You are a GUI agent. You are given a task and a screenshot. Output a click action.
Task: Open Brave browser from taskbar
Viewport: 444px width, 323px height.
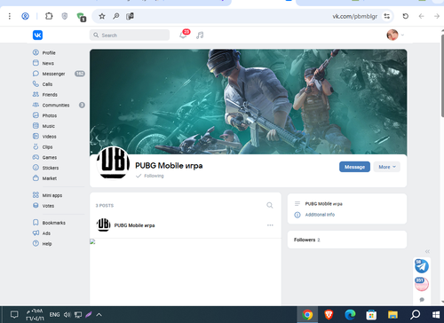(329, 315)
